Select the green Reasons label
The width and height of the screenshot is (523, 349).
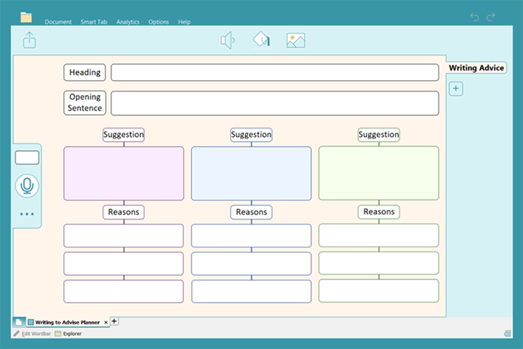click(378, 212)
